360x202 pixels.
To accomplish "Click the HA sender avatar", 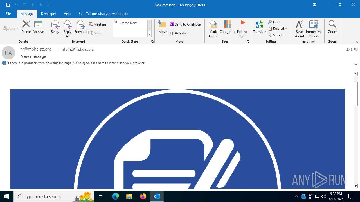I will [x=8, y=53].
